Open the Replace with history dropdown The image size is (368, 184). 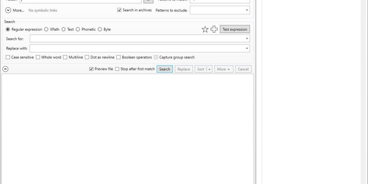(x=247, y=48)
